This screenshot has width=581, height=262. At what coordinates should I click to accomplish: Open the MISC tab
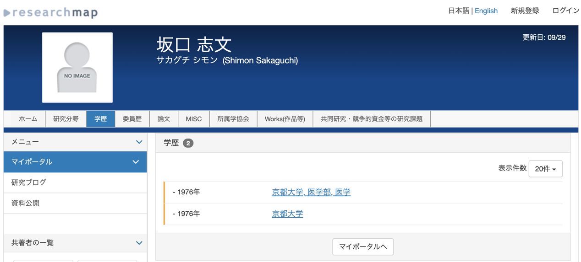(x=193, y=119)
